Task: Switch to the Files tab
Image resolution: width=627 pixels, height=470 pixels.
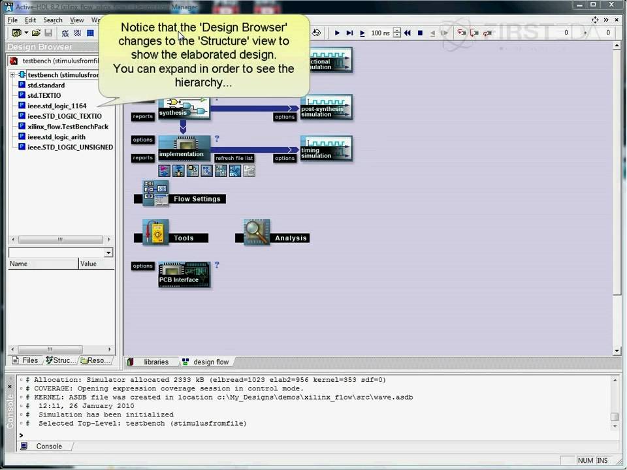Action: coord(25,360)
